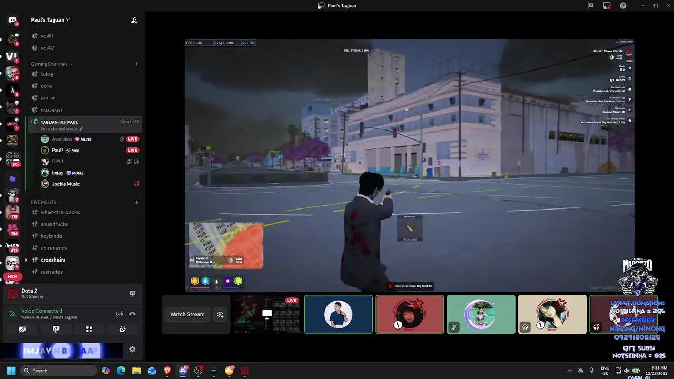The width and height of the screenshot is (674, 379).
Task: Open Dota 2 from the taskbar
Action: 244,371
